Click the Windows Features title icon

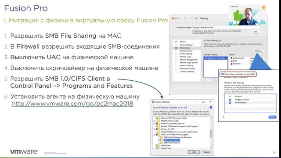click(153, 102)
